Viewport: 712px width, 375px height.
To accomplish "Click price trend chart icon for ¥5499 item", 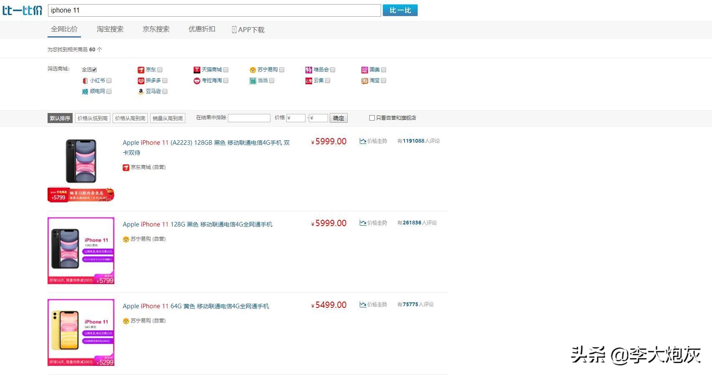I will [363, 305].
